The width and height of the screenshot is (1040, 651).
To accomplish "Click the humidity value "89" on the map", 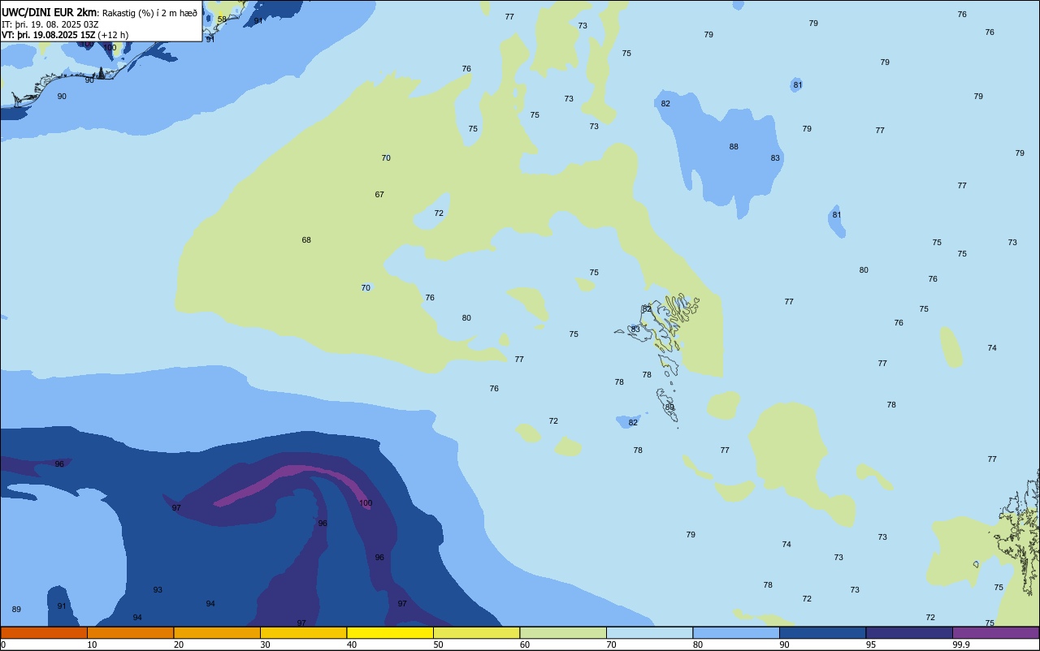I will (x=16, y=610).
